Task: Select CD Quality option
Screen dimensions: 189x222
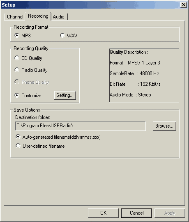Action: pyautogui.click(x=28, y=58)
